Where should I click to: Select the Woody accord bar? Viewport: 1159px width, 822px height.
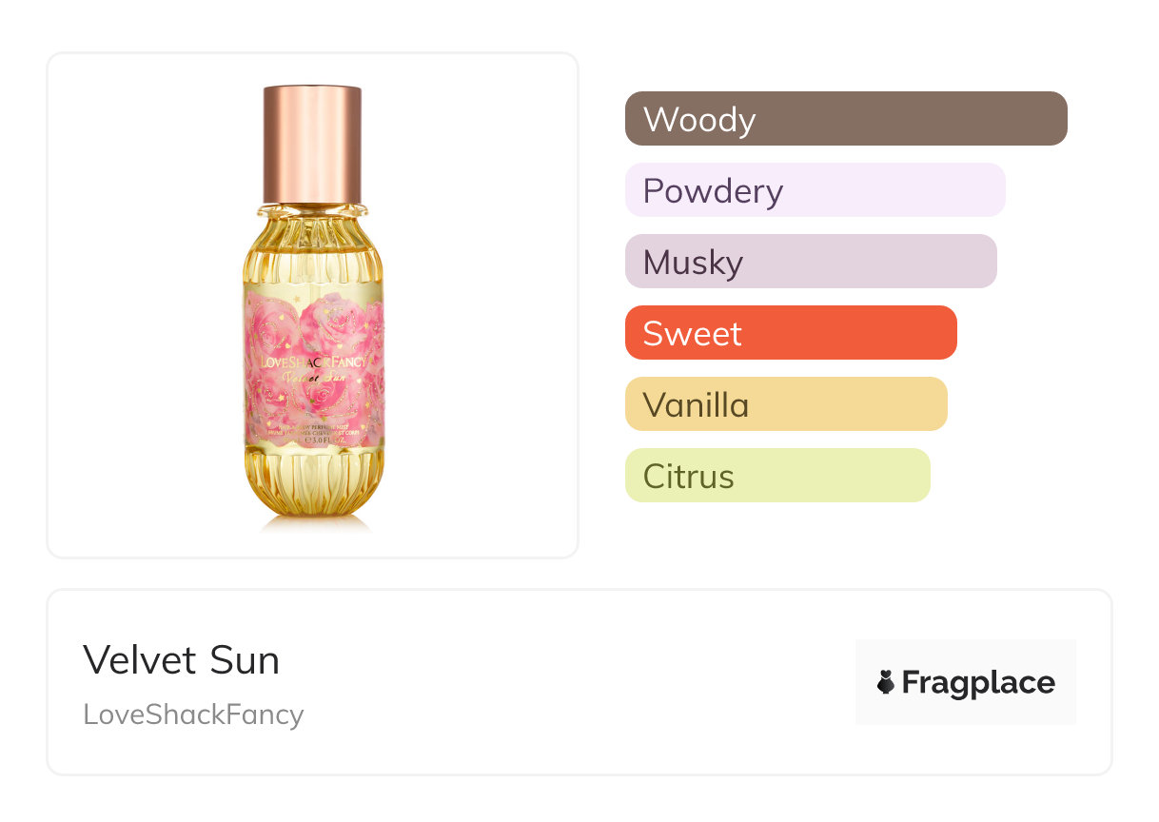(x=845, y=119)
